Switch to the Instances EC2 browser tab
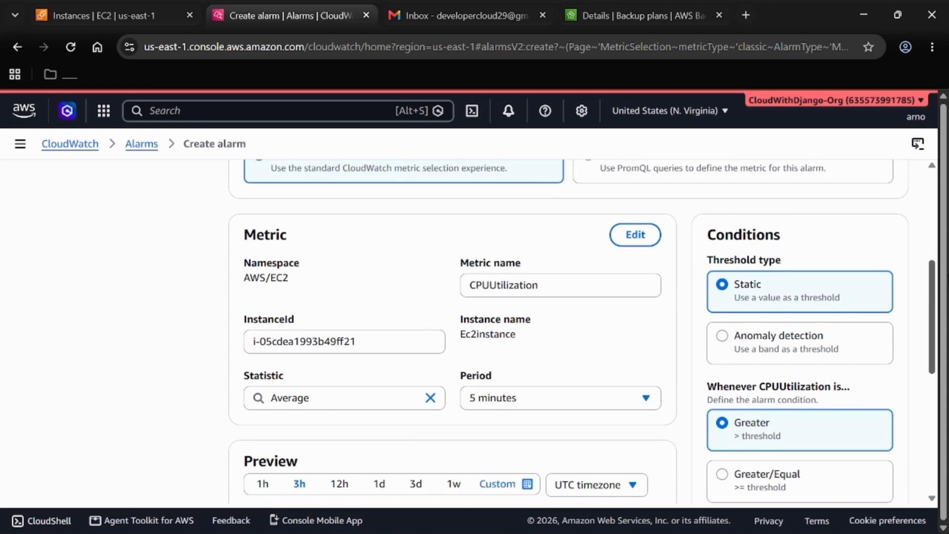 [x=115, y=15]
